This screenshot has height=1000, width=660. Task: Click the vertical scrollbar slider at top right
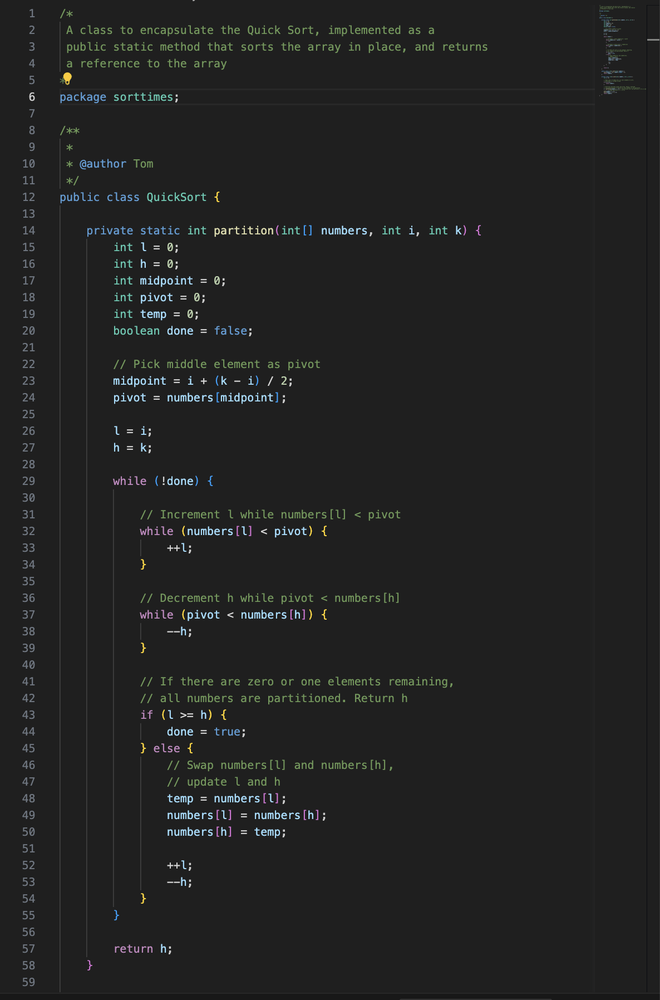(x=653, y=40)
